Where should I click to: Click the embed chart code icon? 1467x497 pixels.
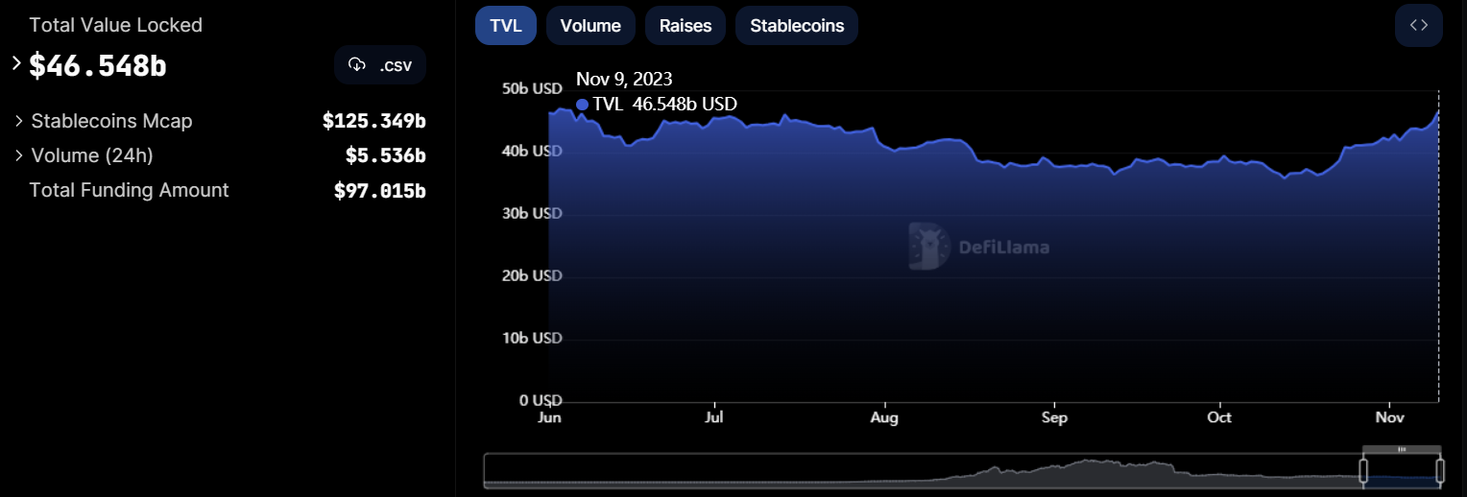(x=1418, y=26)
